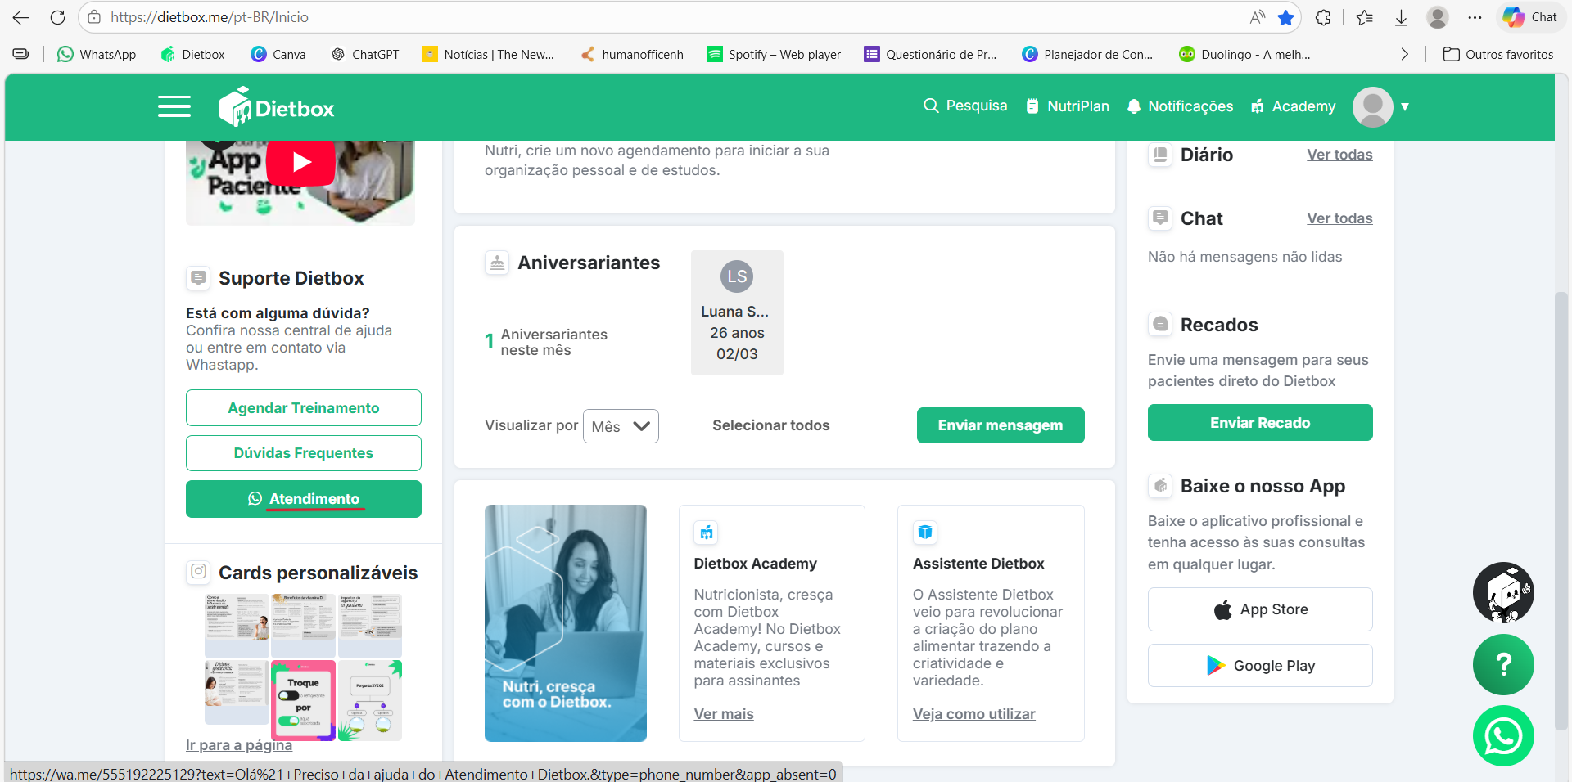The width and height of the screenshot is (1572, 782).
Task: Open Dúvidas Frequentes
Action: pyautogui.click(x=304, y=453)
